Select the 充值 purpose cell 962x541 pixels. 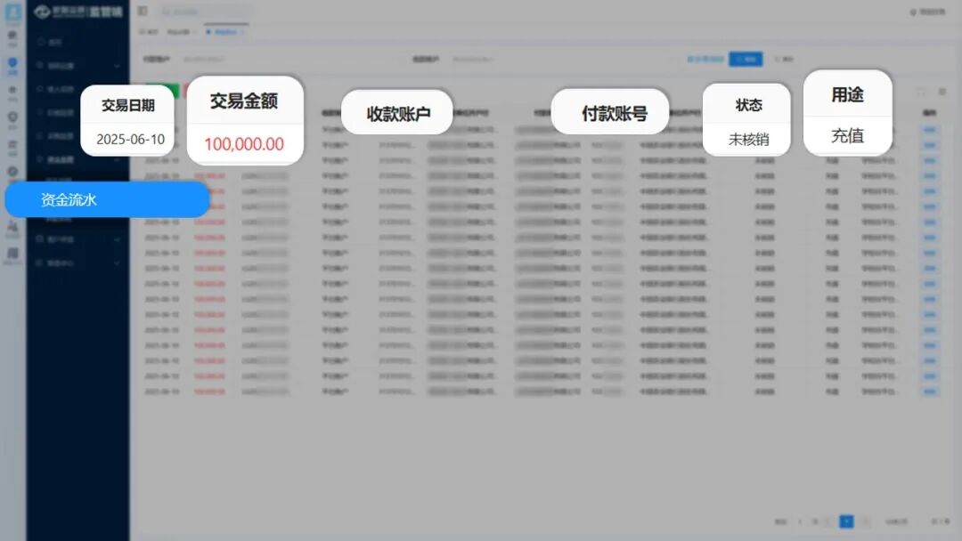[847, 135]
